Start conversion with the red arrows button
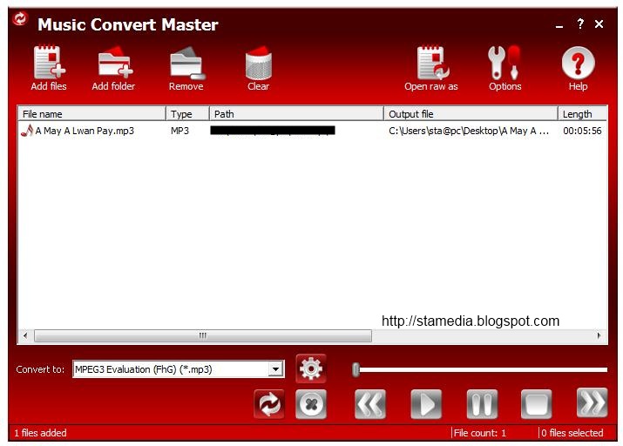 269,404
